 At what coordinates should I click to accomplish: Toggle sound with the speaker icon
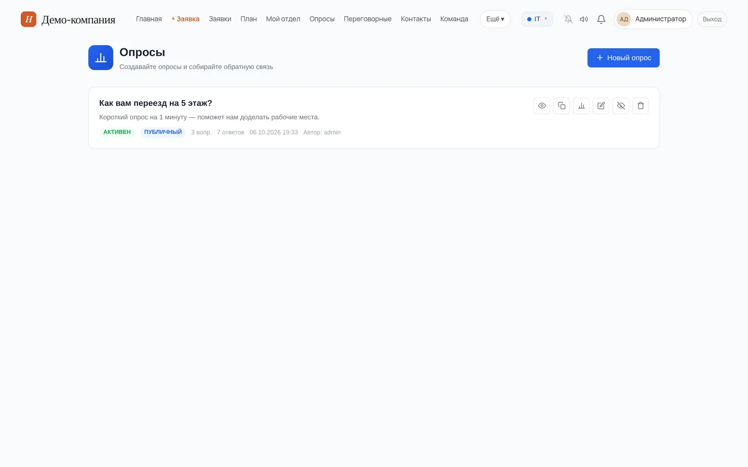[x=584, y=19]
